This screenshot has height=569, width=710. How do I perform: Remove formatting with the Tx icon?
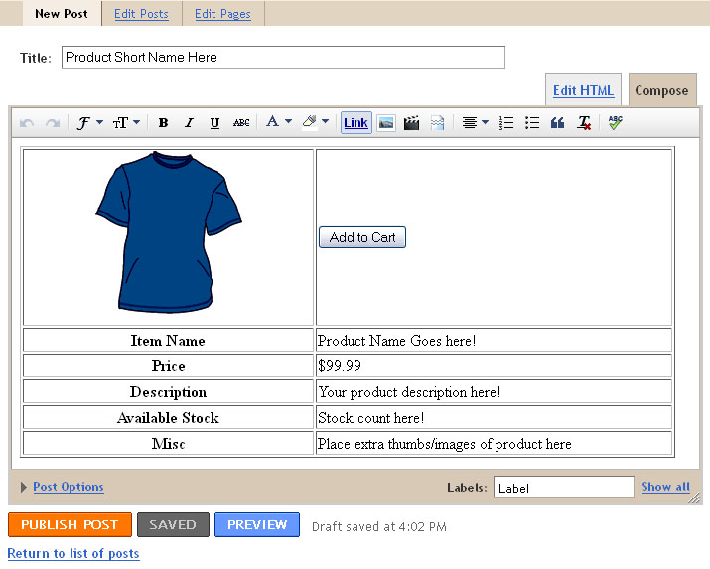[584, 123]
